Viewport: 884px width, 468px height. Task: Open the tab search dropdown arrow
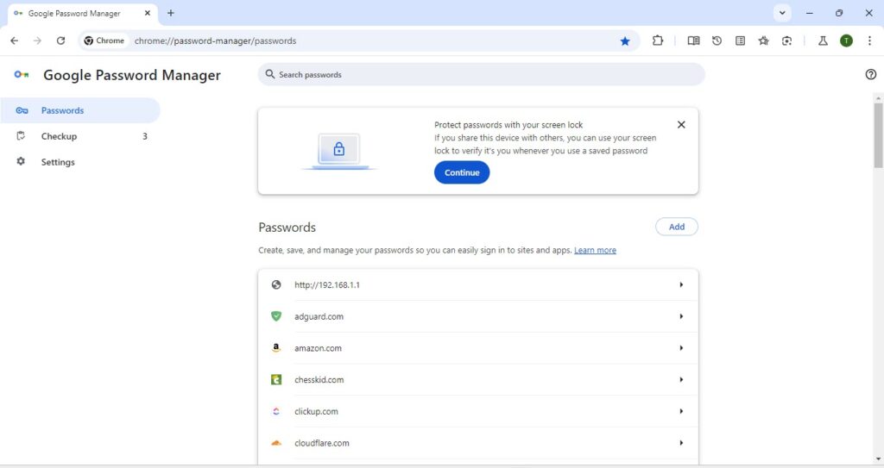click(x=782, y=13)
